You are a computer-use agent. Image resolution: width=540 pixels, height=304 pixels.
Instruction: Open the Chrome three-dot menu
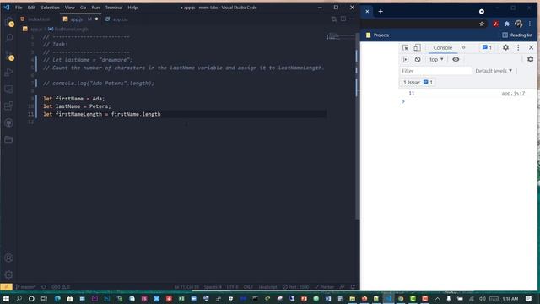(x=530, y=24)
